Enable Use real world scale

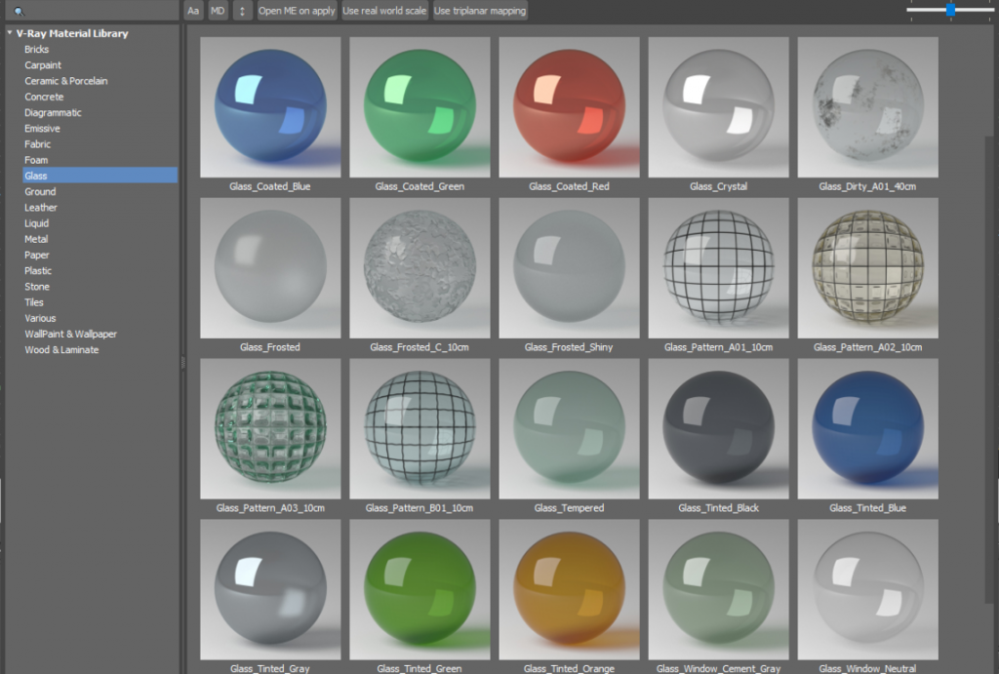(383, 11)
